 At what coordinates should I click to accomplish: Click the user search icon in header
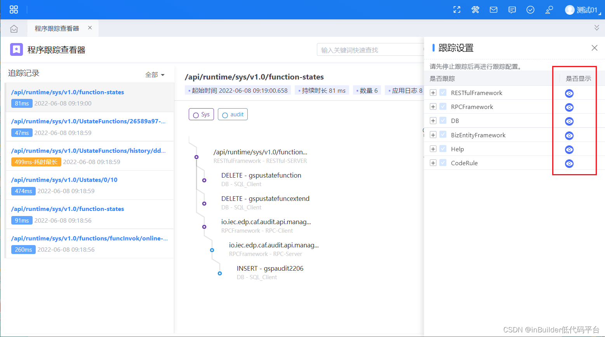(x=549, y=10)
